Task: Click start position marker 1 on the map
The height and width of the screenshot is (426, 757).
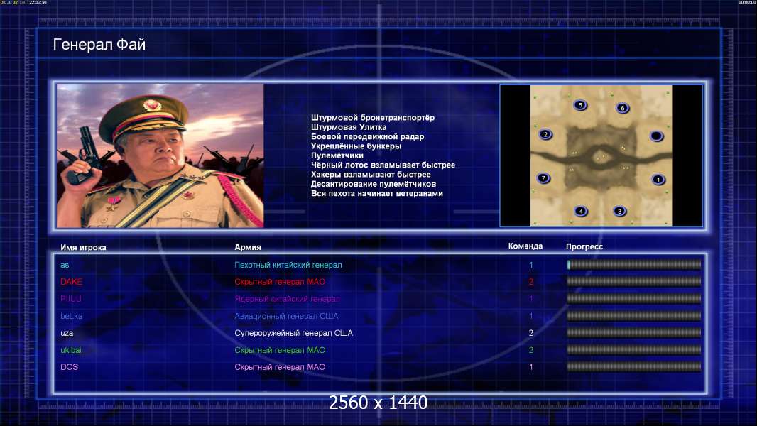Action: pyautogui.click(x=658, y=180)
